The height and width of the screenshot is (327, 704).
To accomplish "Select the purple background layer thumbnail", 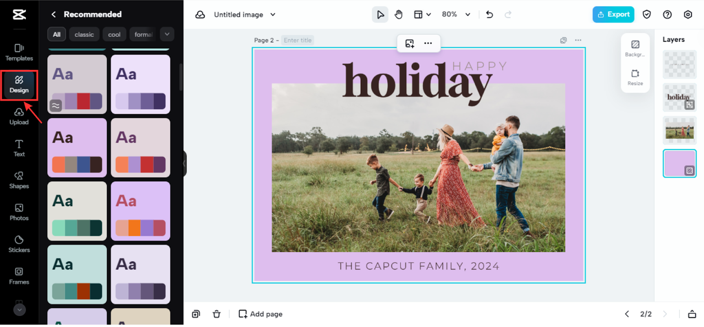I will tap(680, 163).
